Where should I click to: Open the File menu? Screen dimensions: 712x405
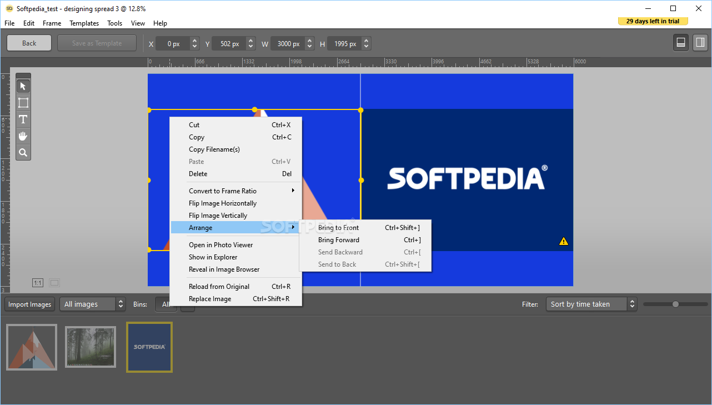pyautogui.click(x=9, y=23)
